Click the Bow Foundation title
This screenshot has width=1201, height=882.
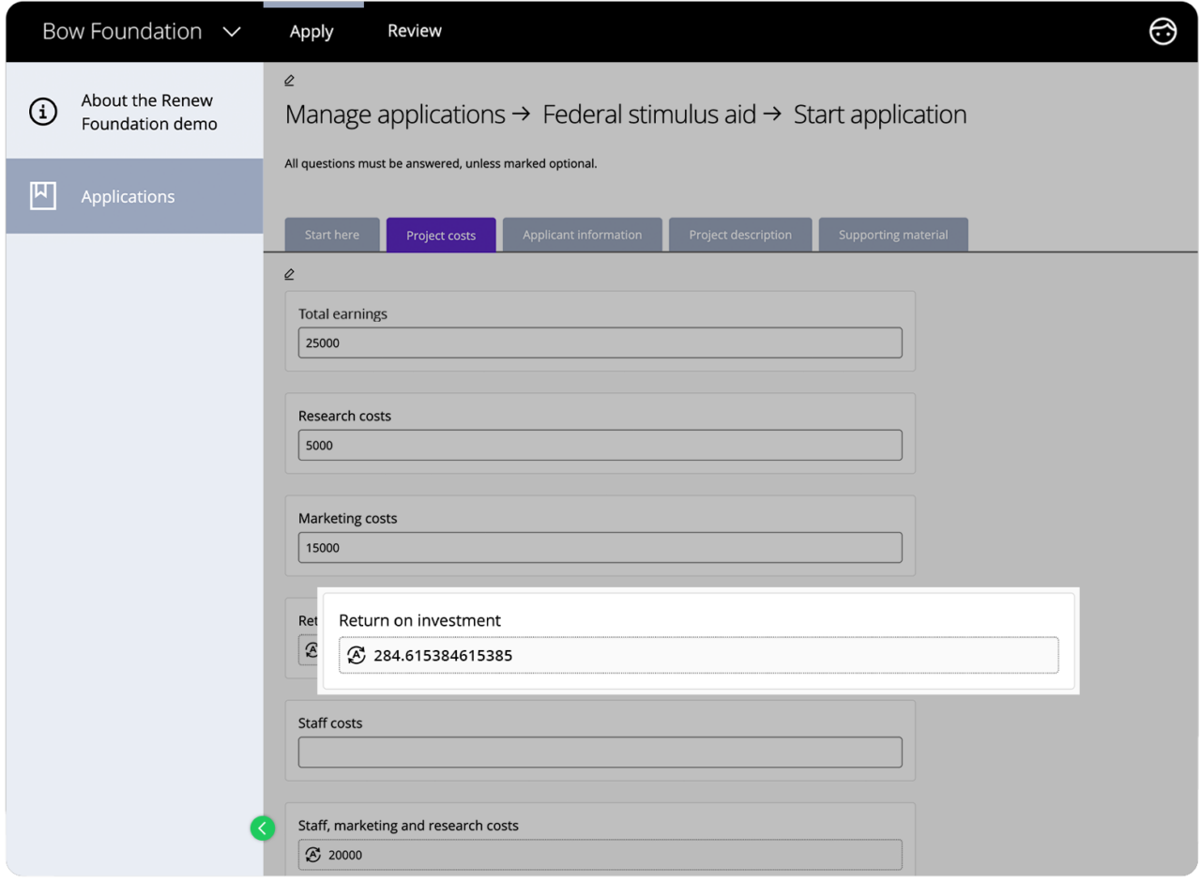(122, 31)
